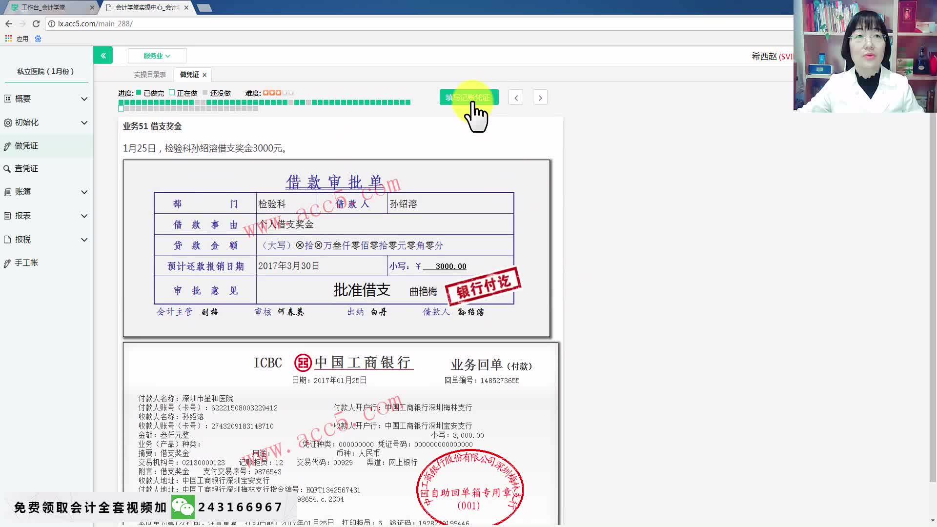Image resolution: width=937 pixels, height=527 pixels.
Task: Collapse the sidebar with the double-arrow button
Action: pos(103,56)
